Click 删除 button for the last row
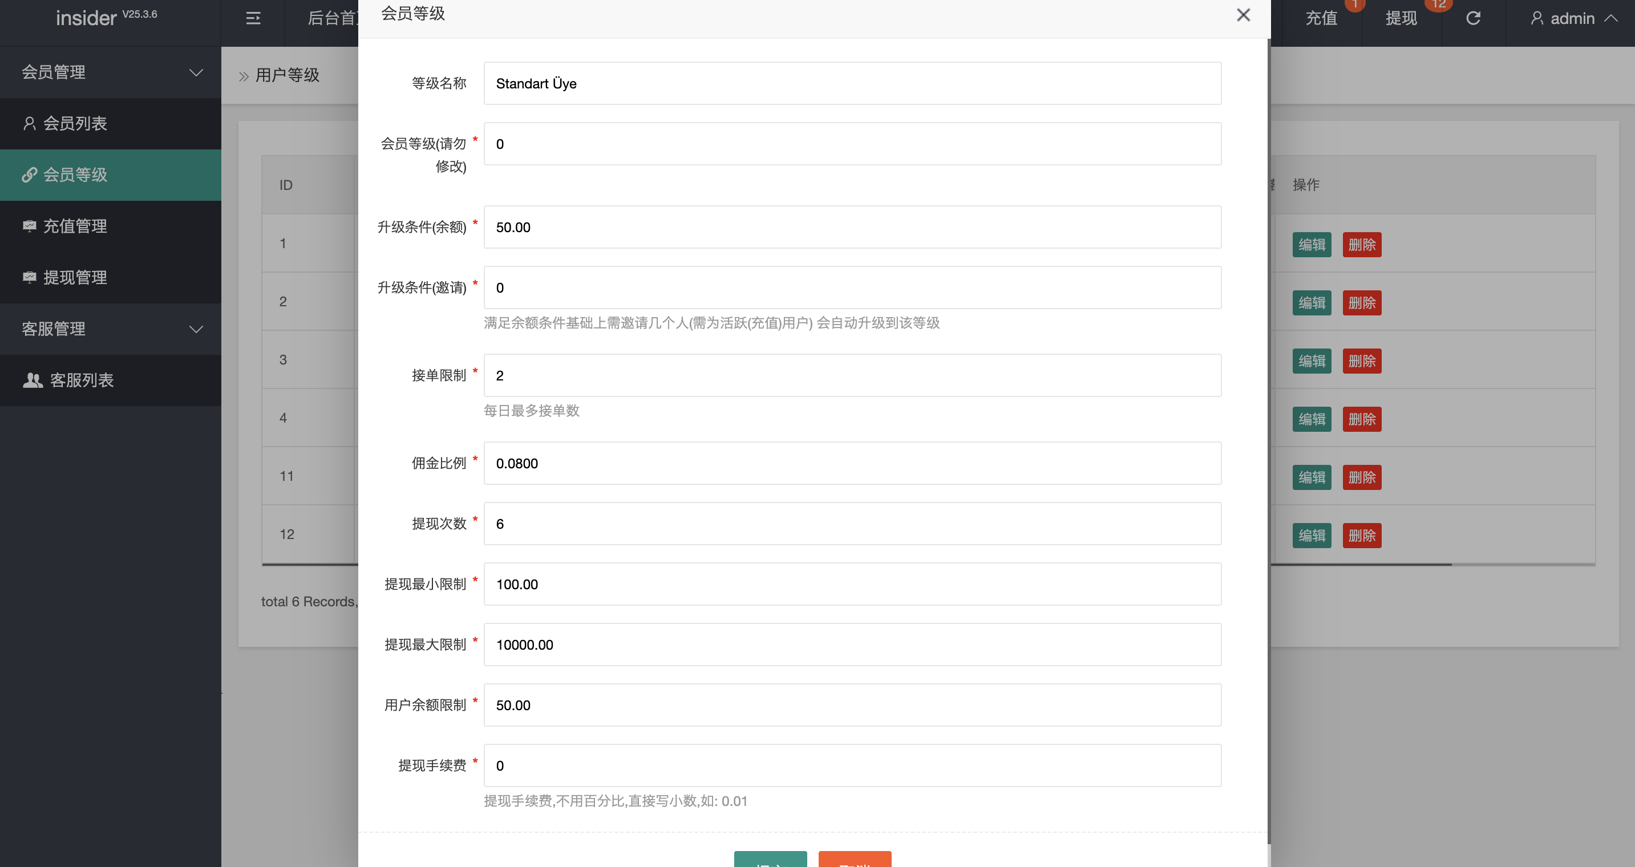Image resolution: width=1635 pixels, height=867 pixels. (x=1361, y=536)
